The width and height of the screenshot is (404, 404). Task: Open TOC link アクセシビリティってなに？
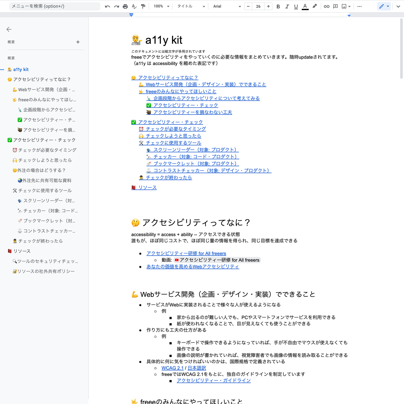pos(165,78)
